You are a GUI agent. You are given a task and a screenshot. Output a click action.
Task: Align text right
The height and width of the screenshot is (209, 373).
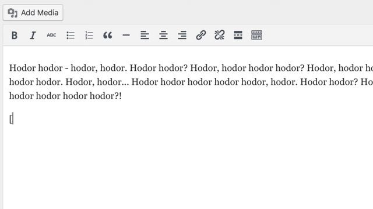click(x=182, y=35)
